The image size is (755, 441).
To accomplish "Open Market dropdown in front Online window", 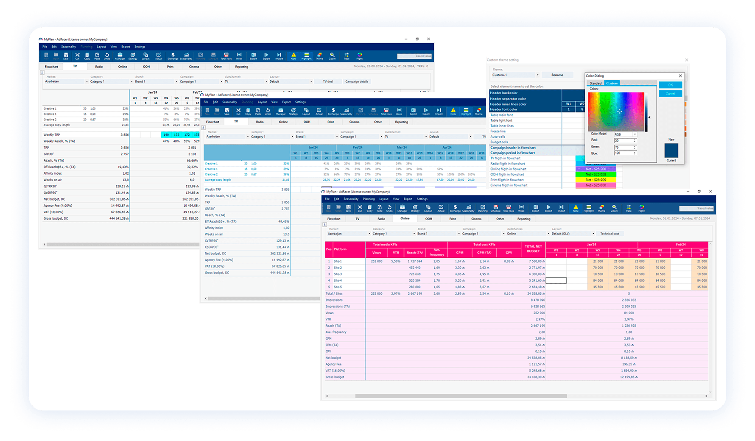I will [349, 234].
